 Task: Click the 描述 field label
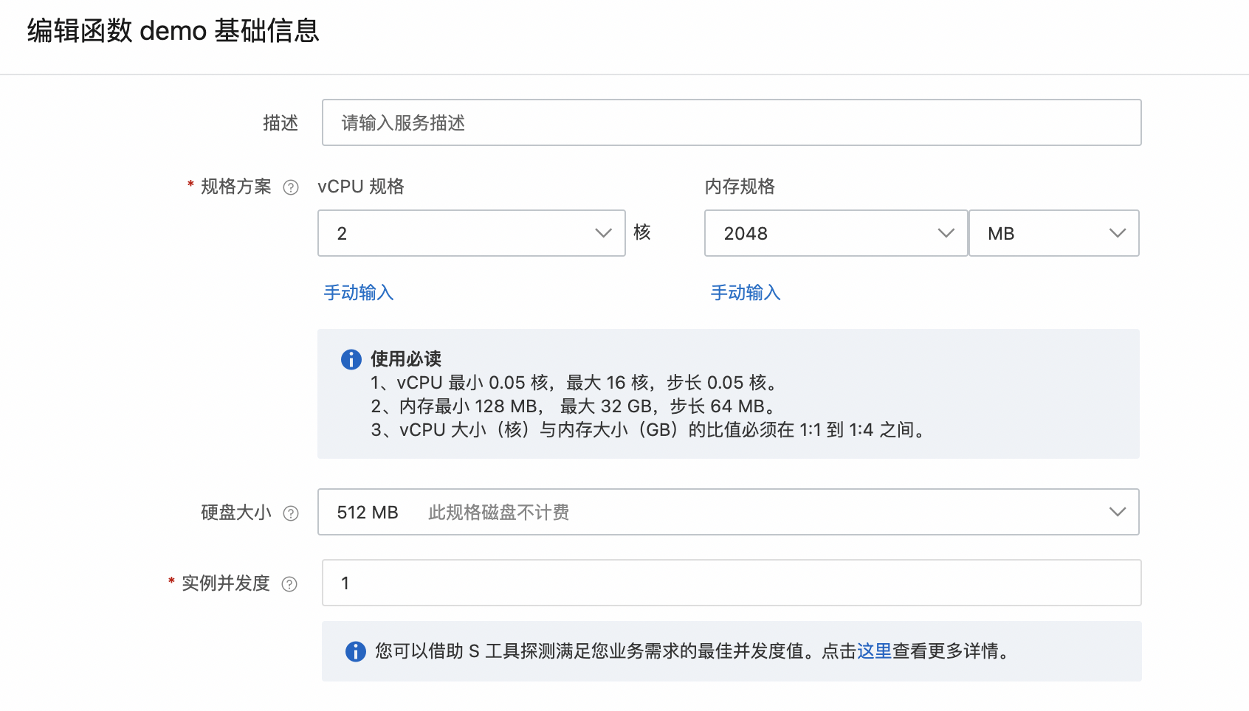[x=281, y=123]
